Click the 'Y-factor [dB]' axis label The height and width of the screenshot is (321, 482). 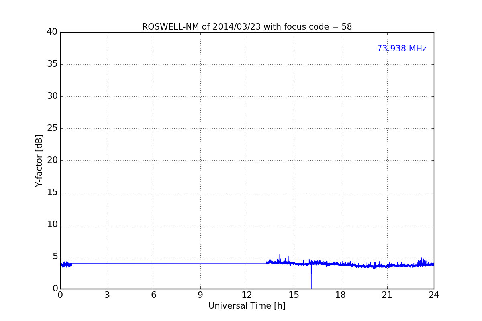click(39, 160)
